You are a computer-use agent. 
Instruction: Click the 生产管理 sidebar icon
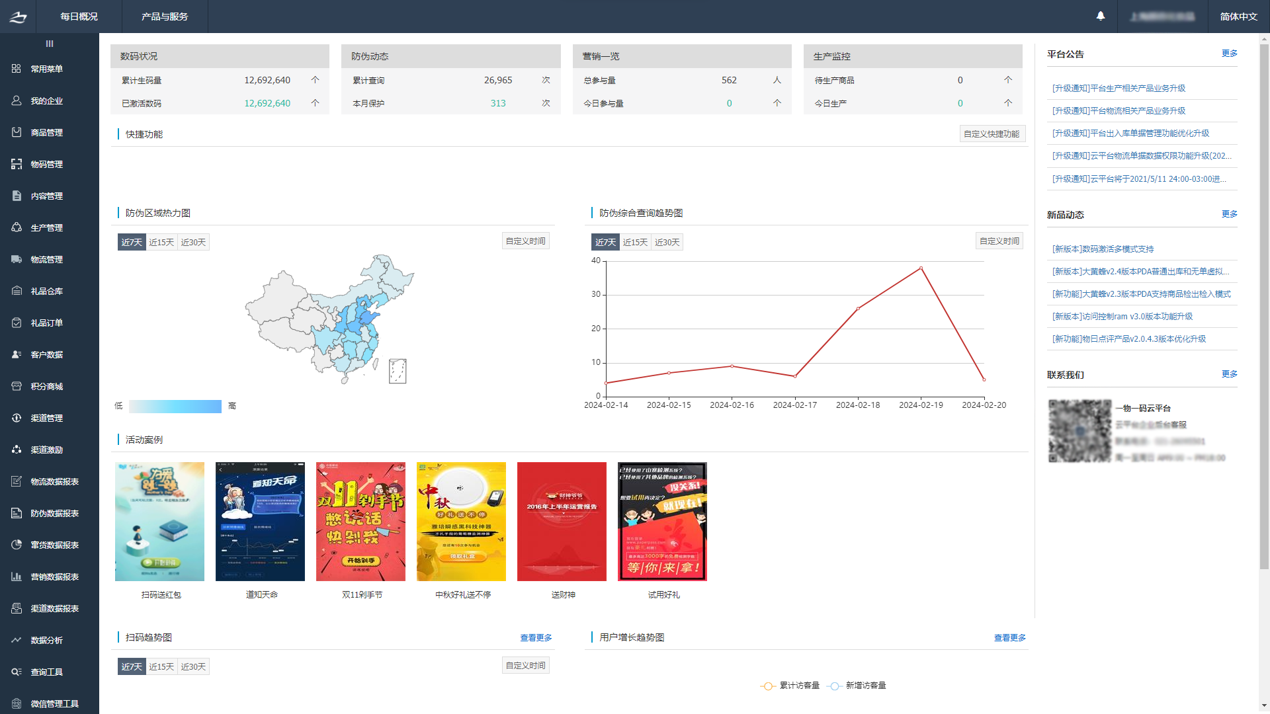[x=17, y=227]
